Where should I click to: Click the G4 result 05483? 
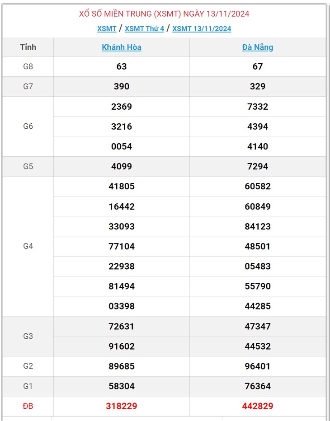point(257,266)
